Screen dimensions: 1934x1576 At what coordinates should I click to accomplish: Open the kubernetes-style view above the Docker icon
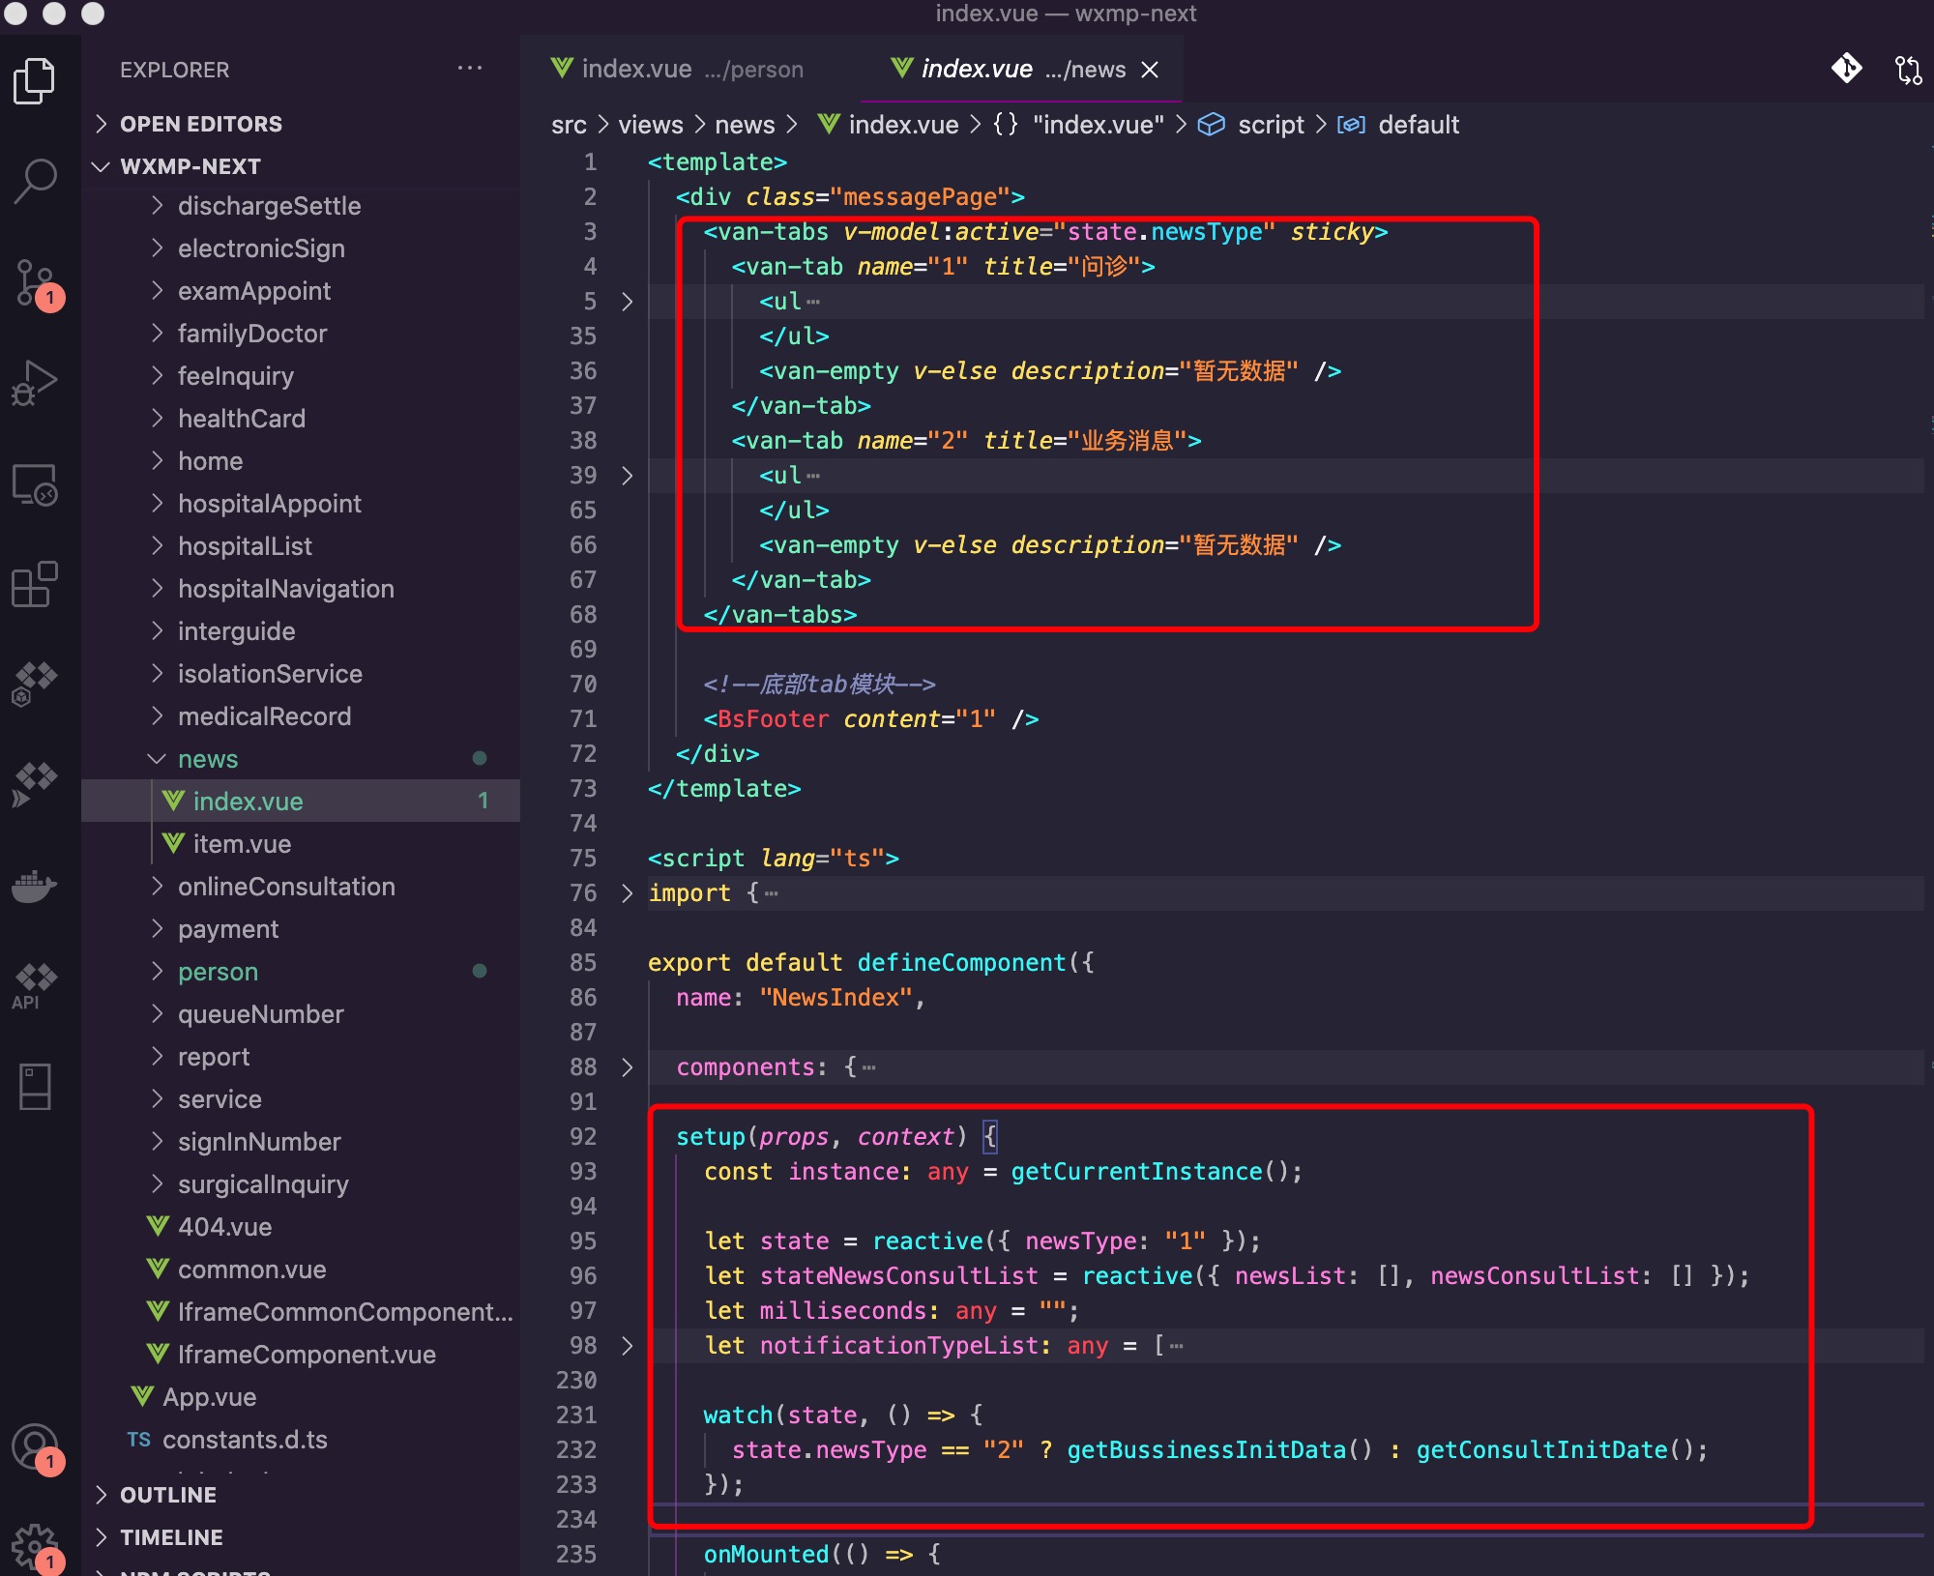click(x=35, y=784)
